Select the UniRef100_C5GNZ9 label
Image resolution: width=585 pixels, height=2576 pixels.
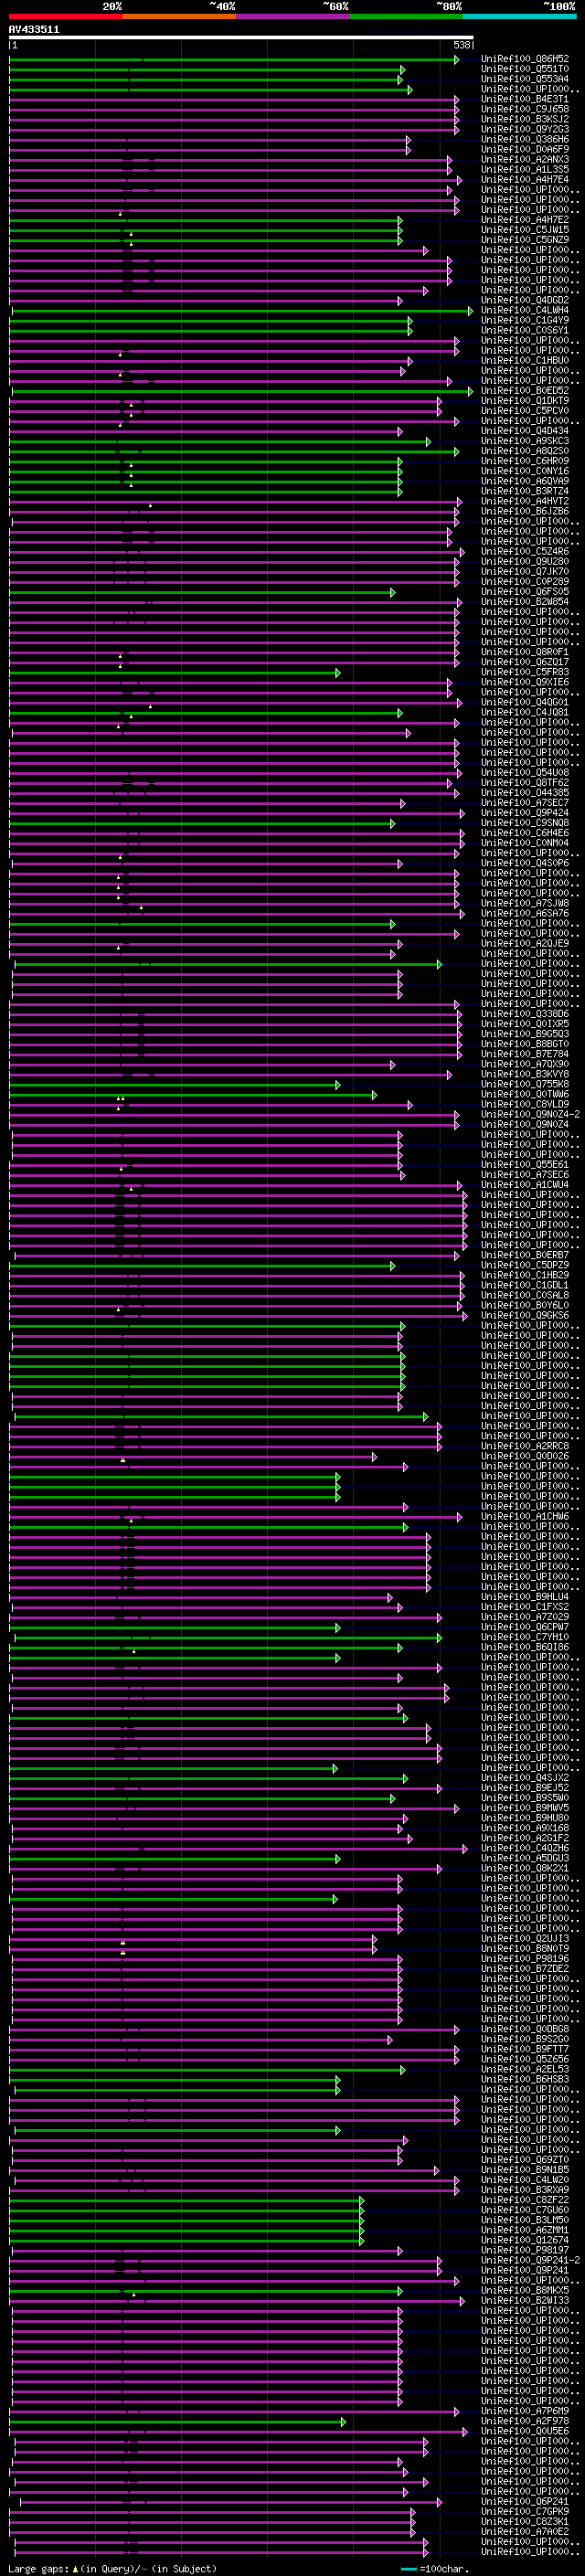[525, 240]
